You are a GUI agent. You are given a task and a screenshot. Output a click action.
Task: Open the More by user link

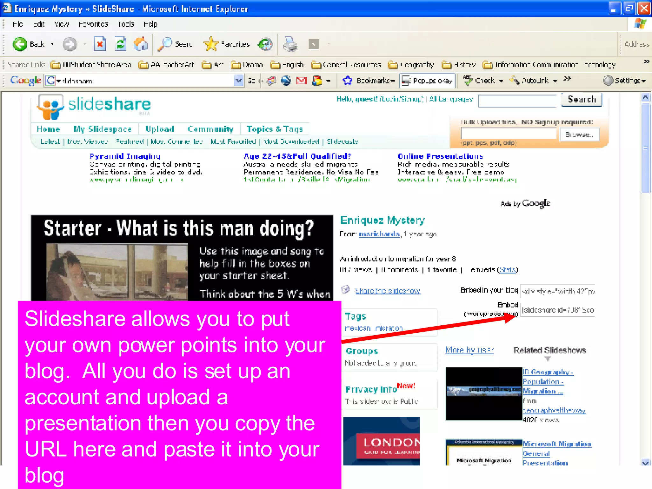coord(469,350)
